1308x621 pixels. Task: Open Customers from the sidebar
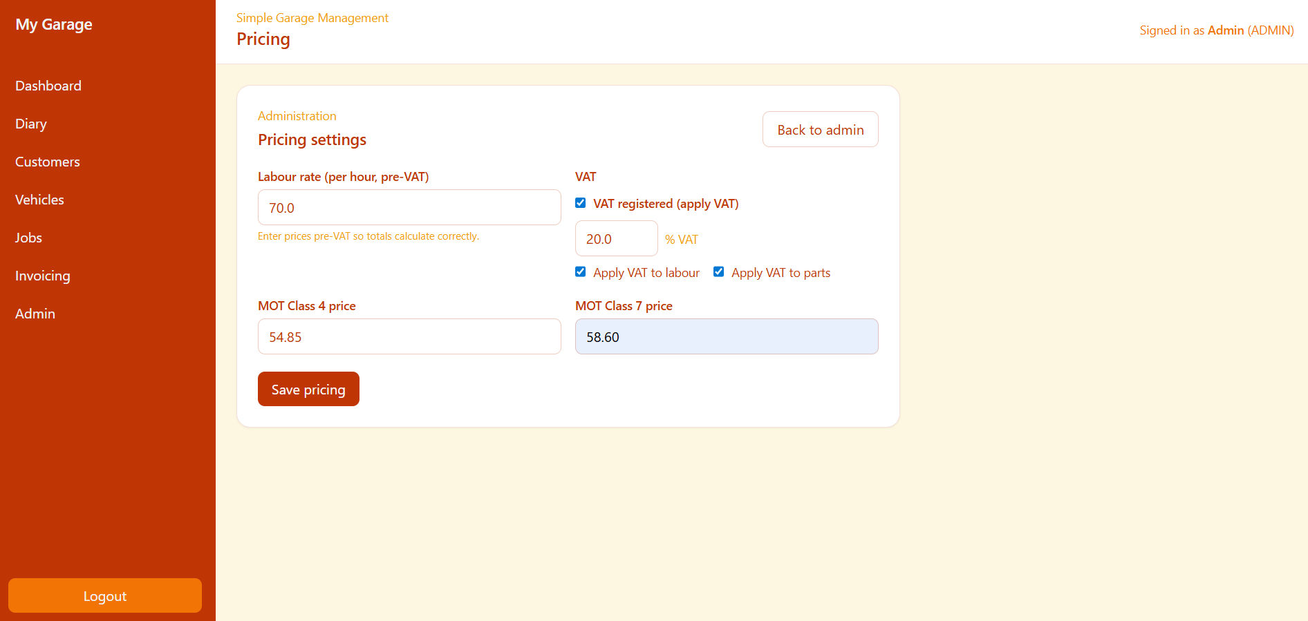coord(48,162)
